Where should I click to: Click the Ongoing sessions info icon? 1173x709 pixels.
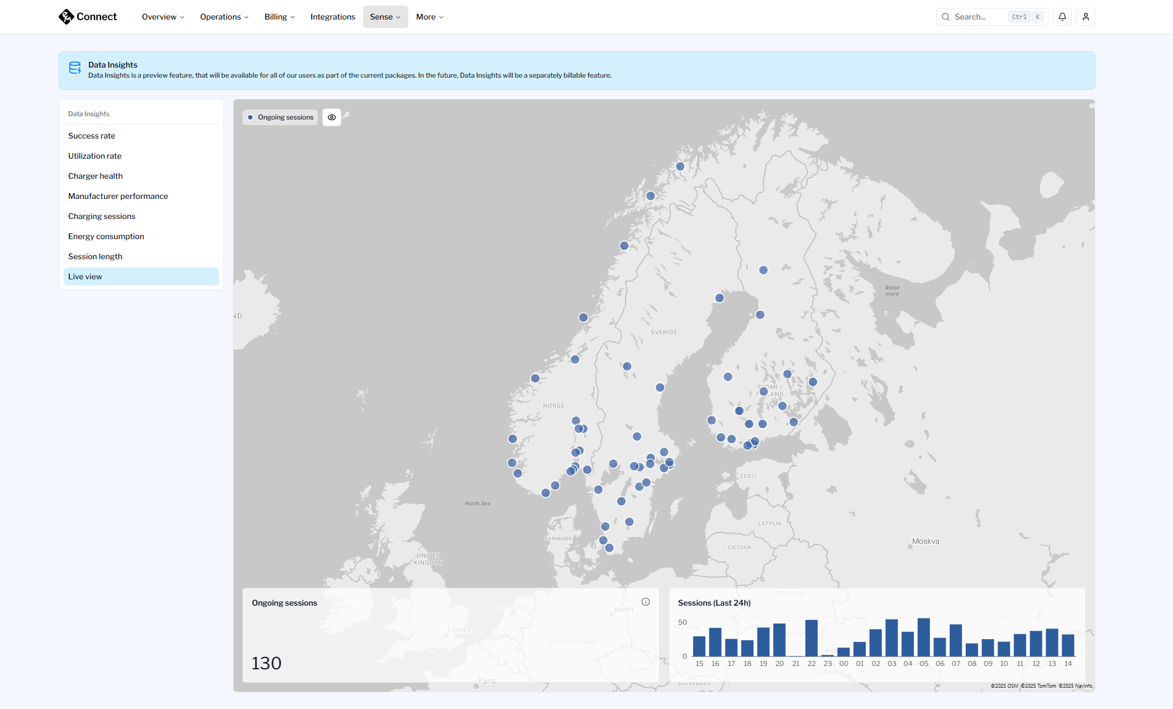[645, 602]
